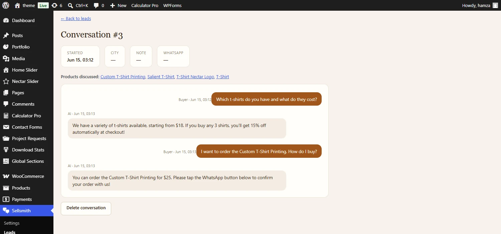Viewport: 501px width, 234px height.
Task: Click the plus New icon
Action: (113, 5)
